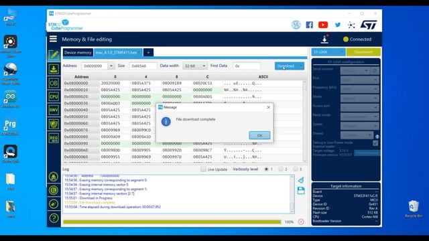The width and height of the screenshot is (429, 241).
Task: Open the Facebook icon in the header
Action: [x=309, y=25]
